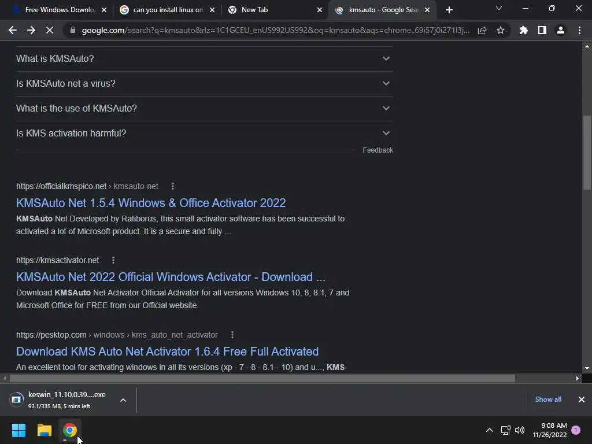This screenshot has height=444, width=592.
Task: Expand 'What is KMSAuto?' question
Action: click(204, 58)
